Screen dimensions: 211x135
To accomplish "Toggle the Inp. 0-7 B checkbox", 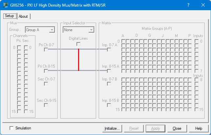I will 109,84.
